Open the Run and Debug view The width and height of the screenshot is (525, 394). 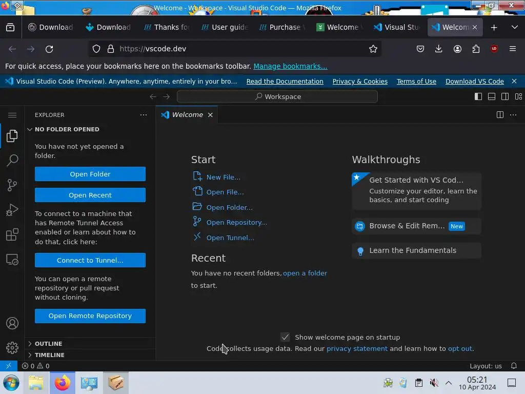(x=12, y=210)
